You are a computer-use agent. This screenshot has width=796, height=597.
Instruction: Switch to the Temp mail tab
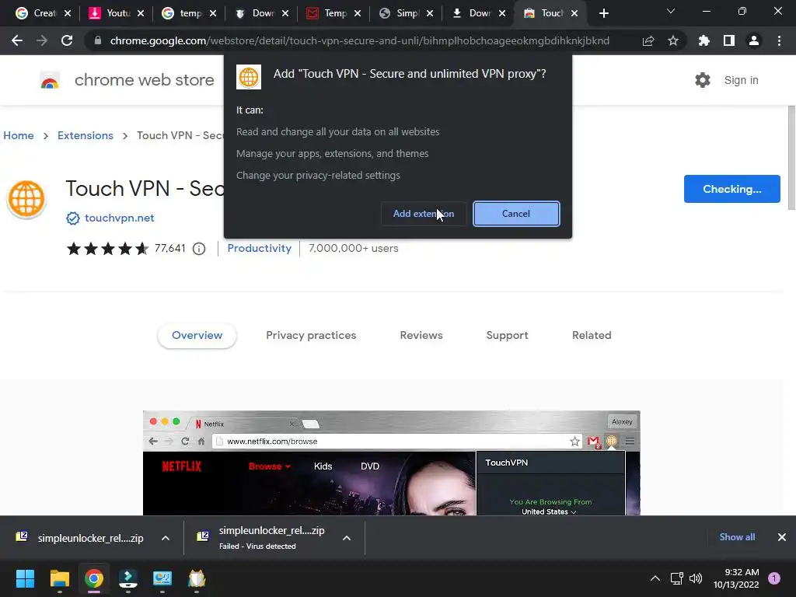click(327, 13)
